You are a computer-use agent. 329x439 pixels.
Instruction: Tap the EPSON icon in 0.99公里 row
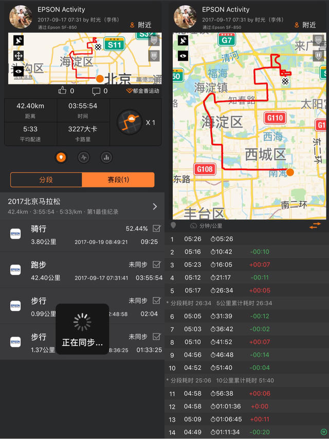(x=15, y=306)
